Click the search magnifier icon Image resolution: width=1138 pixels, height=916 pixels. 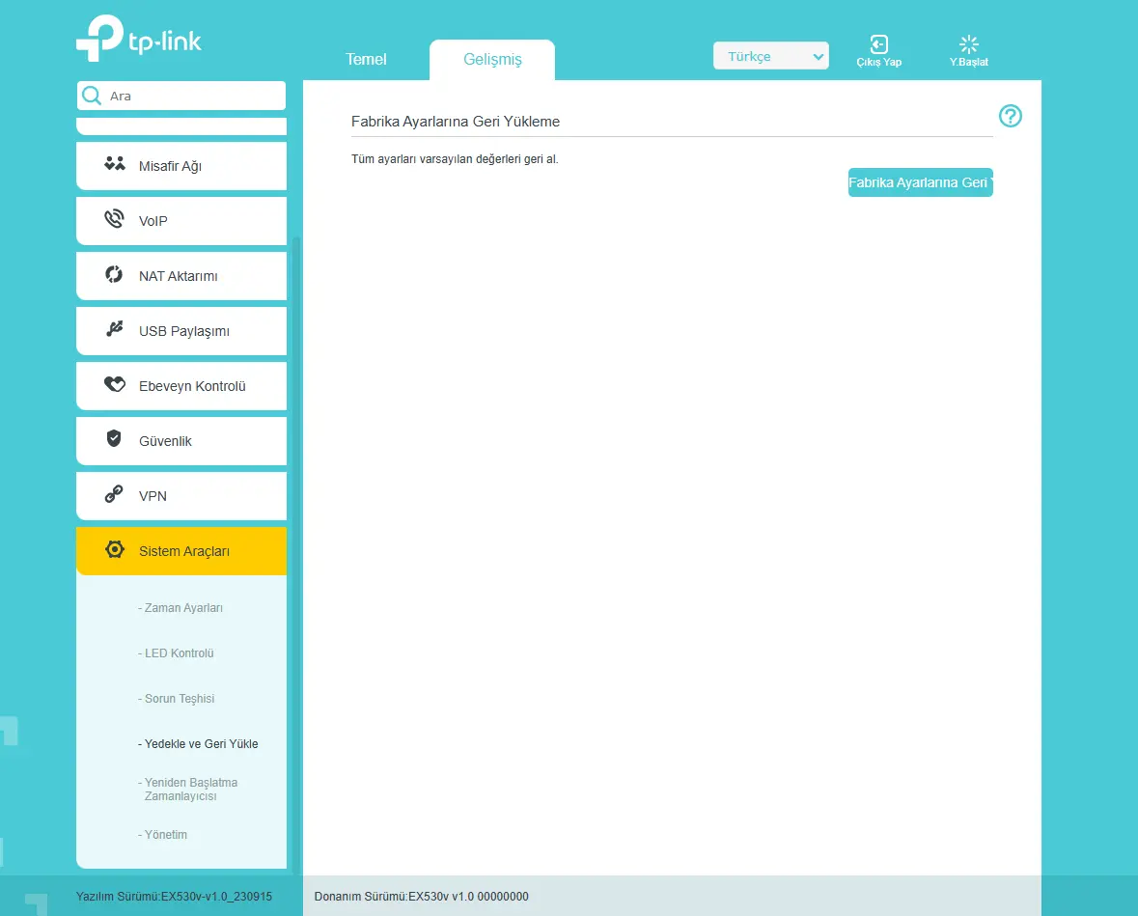point(92,96)
